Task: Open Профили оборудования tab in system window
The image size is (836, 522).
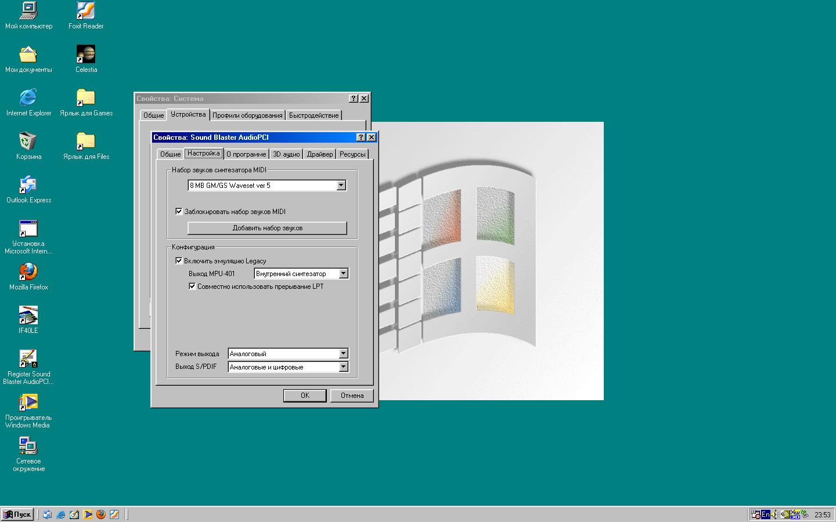Action: [x=247, y=115]
